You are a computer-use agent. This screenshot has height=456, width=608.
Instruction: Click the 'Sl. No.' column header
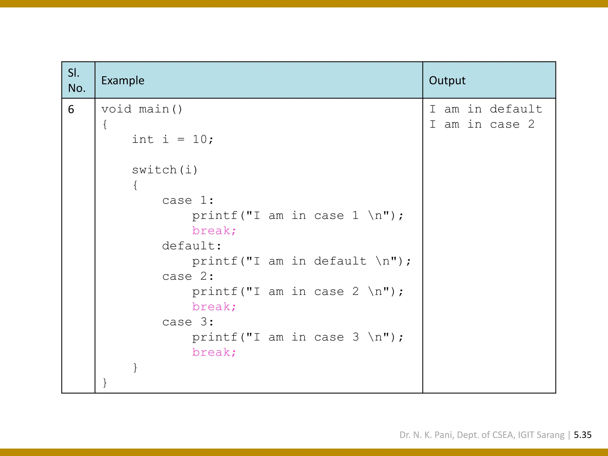78,80
